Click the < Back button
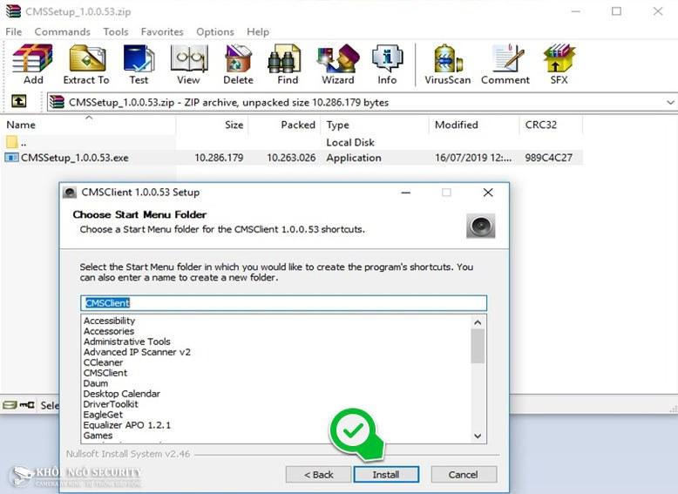Image resolution: width=678 pixels, height=494 pixels. (318, 475)
